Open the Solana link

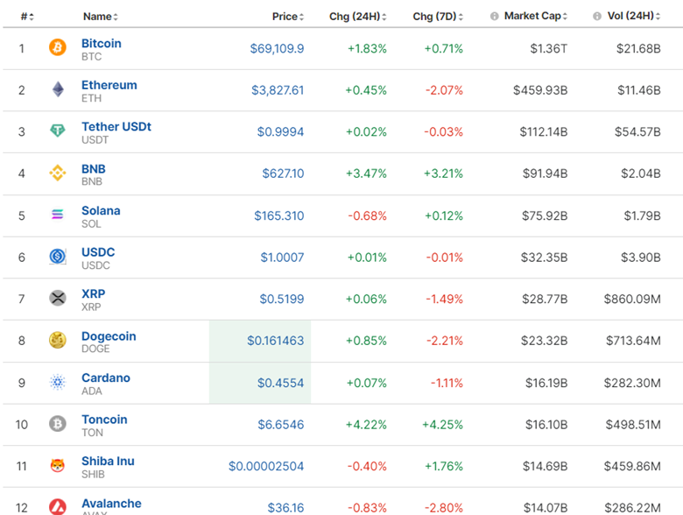(101, 210)
